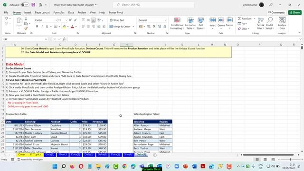Screen dimensions: 304x171
Task: Open the Font name dropdown
Action: pos(56,20)
